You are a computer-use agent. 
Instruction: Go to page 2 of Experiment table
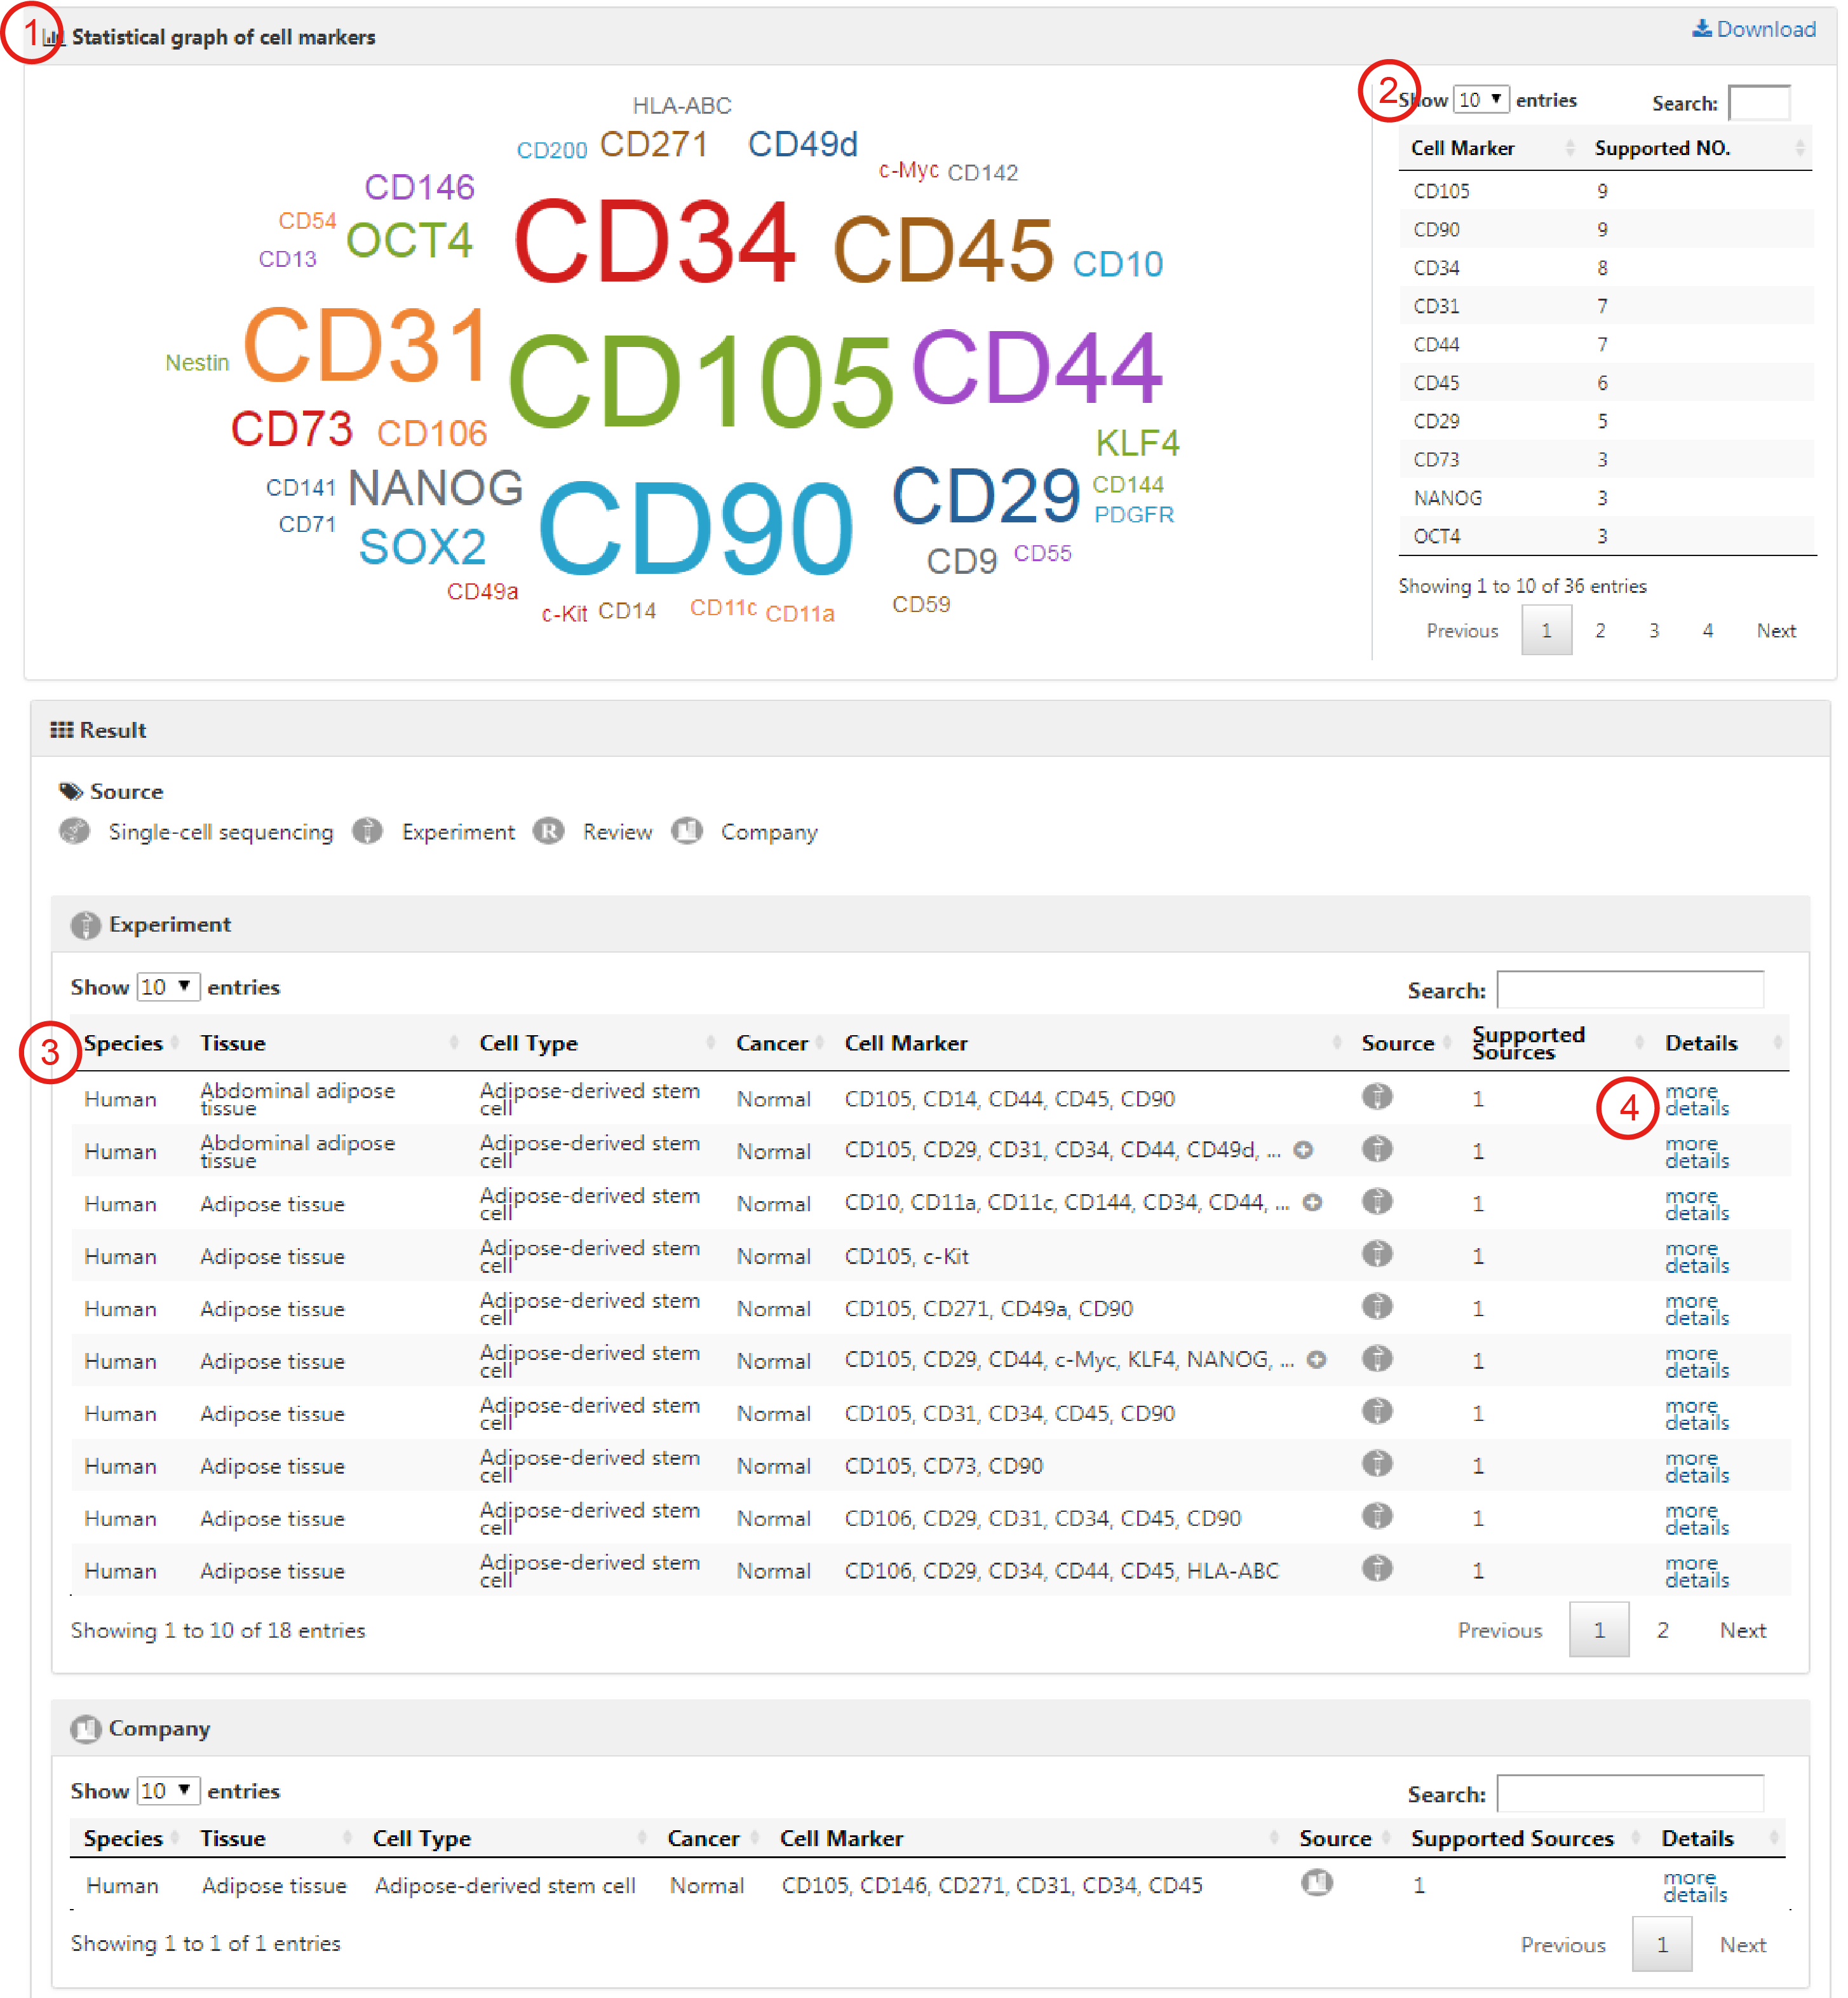click(1662, 1630)
